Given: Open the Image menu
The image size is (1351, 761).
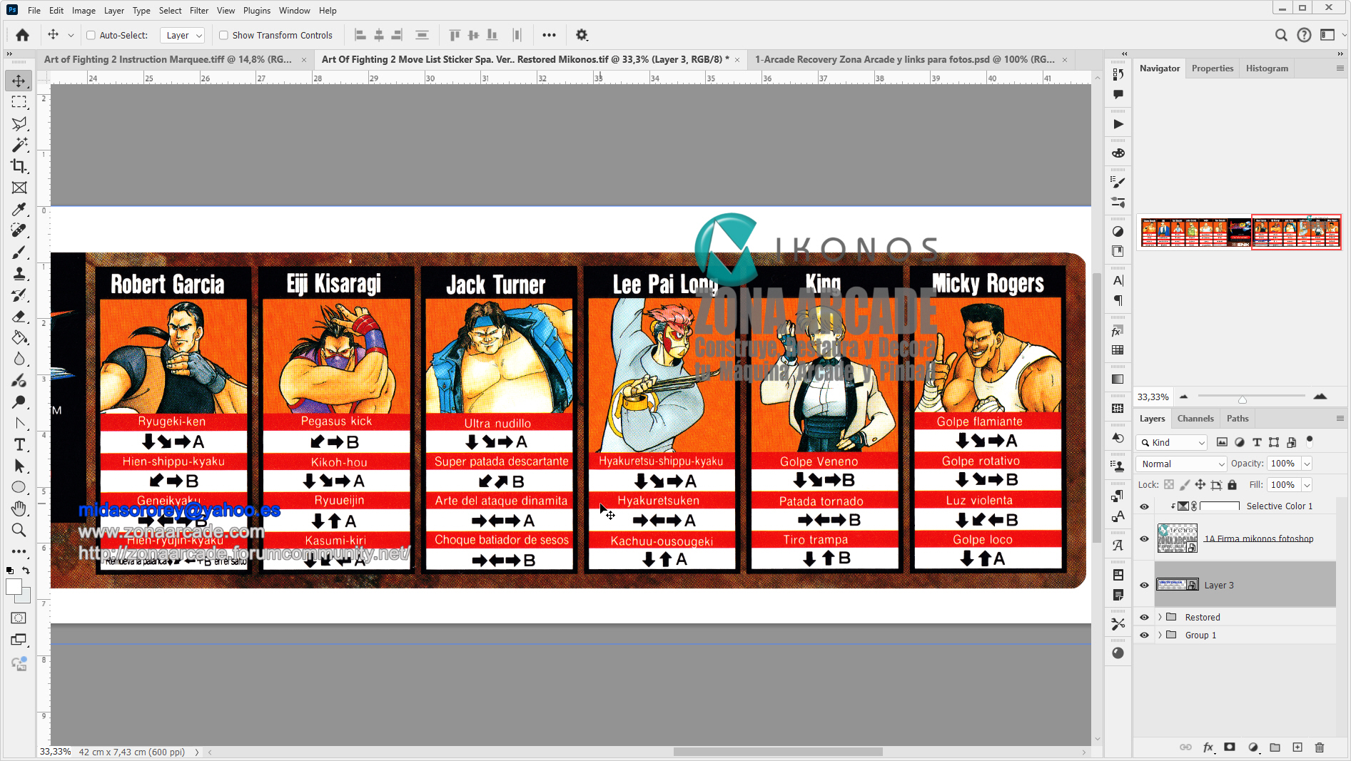Looking at the screenshot, I should point(84,11).
